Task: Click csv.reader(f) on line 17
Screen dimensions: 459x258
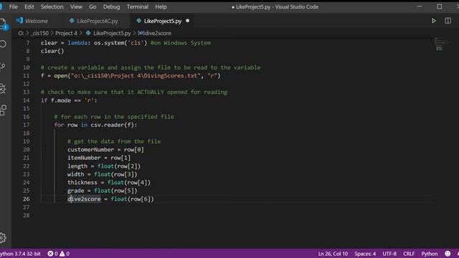Action: point(112,125)
